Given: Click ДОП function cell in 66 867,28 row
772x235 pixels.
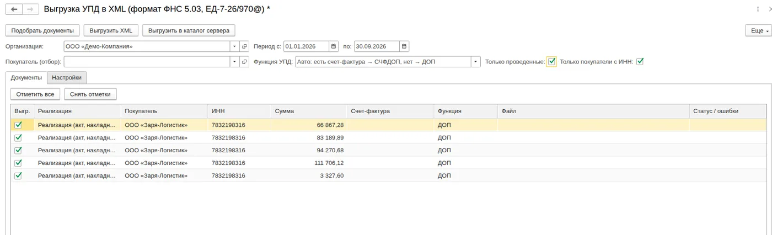Looking at the screenshot, I should (x=465, y=125).
